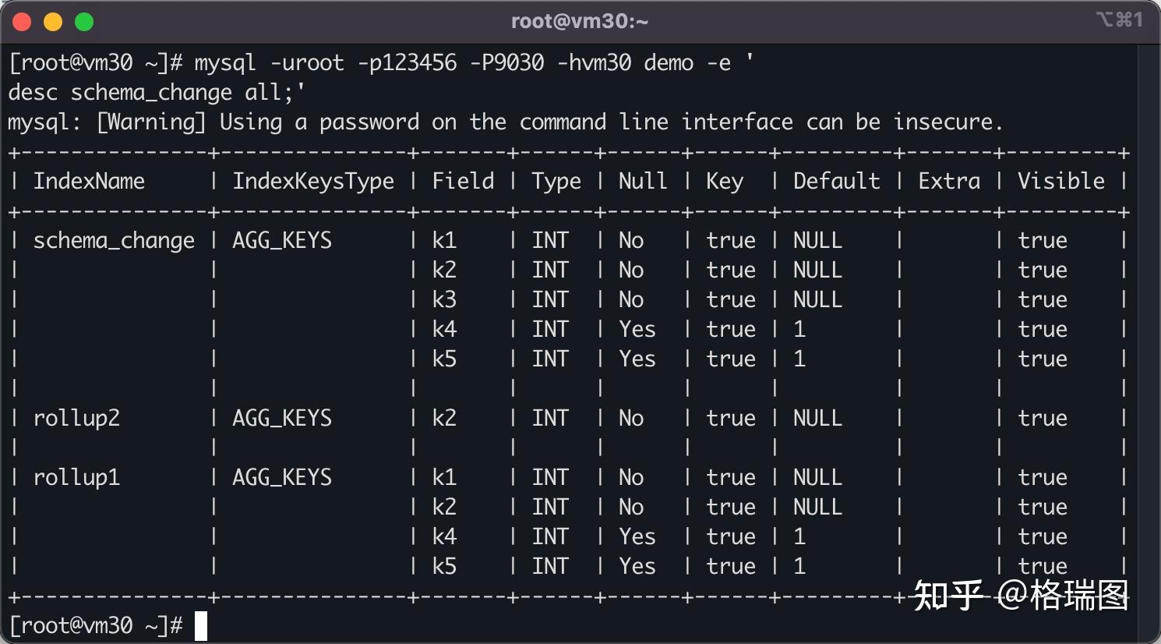Click the Zhihu watermark text
The image size is (1161, 644).
pos(1021,596)
